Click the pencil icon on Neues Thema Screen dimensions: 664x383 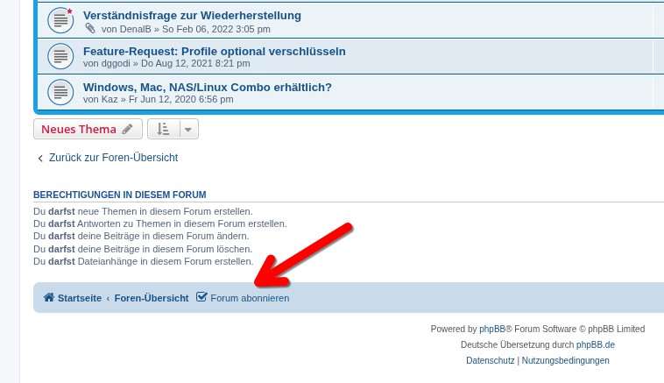pyautogui.click(x=128, y=130)
